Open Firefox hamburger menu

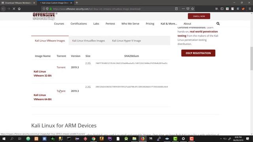[x=249, y=9]
